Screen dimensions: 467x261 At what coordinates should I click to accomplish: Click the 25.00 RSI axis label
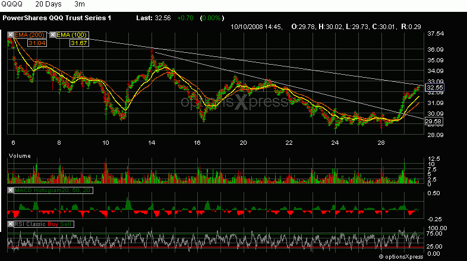(435, 246)
